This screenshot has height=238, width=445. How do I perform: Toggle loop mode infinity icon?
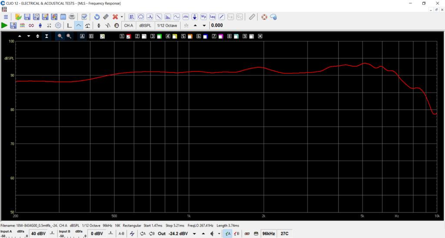31,26
